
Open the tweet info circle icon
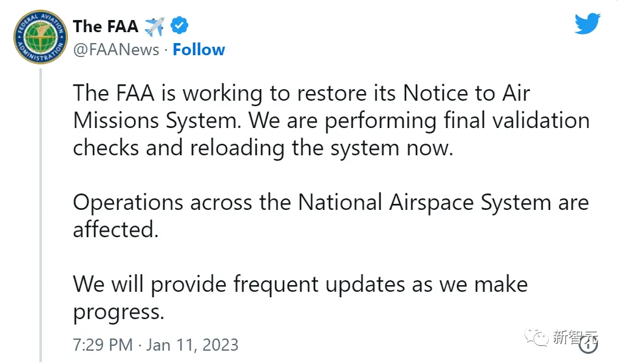coord(588,345)
